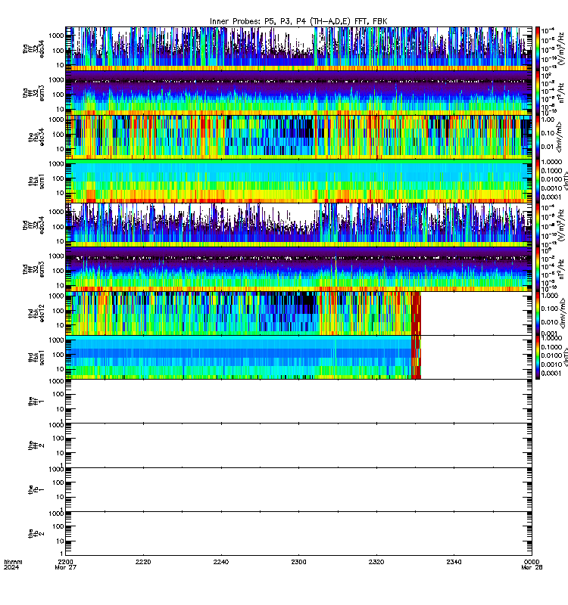The height and width of the screenshot is (605, 568).
Task: Click the color bar beside tha fff edc34 panel
Action: tap(538, 48)
